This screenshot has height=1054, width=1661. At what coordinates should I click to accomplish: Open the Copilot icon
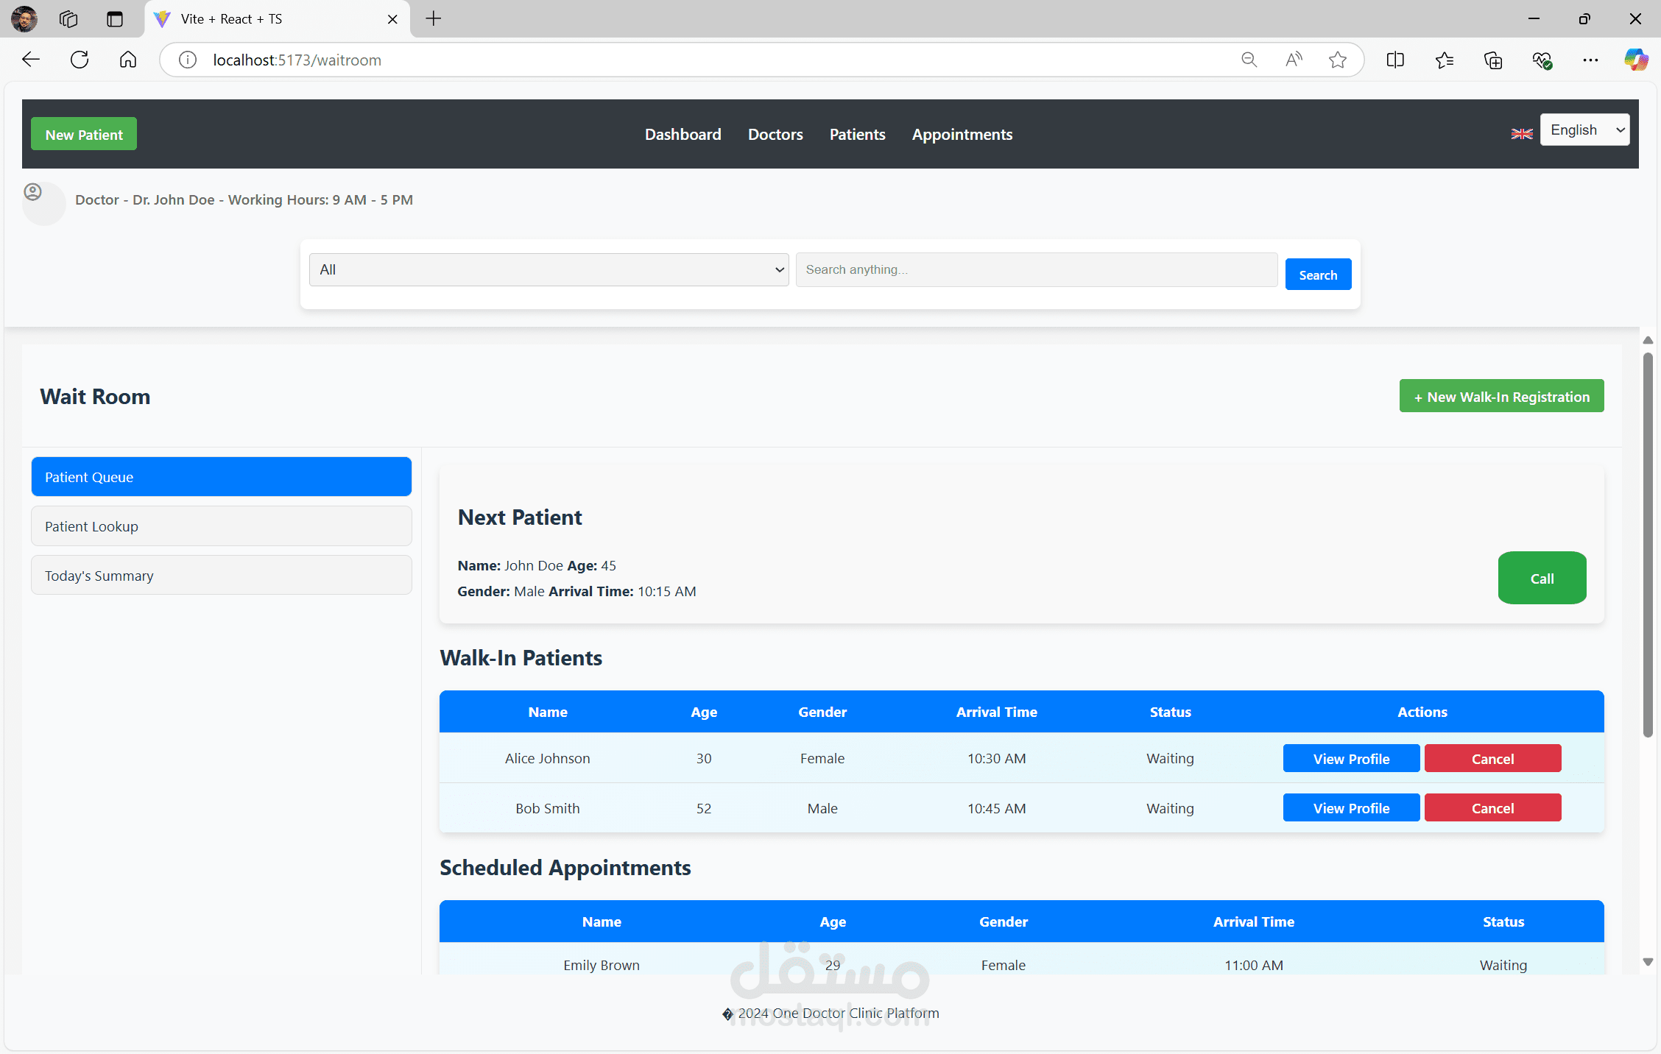[1636, 60]
